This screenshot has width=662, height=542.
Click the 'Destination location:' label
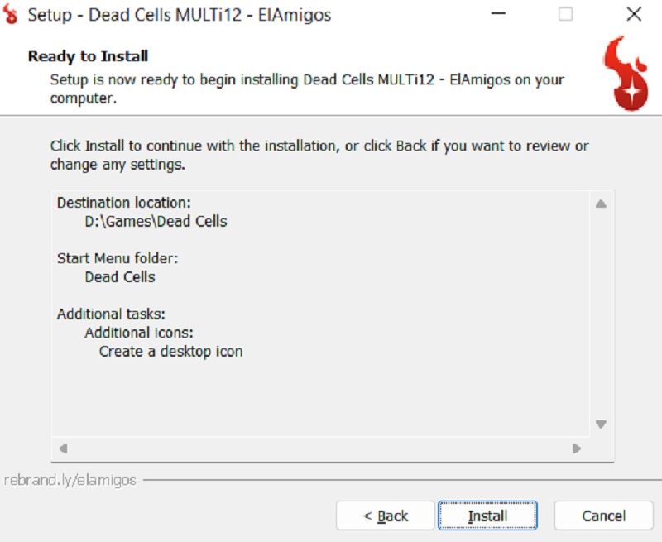(x=124, y=203)
